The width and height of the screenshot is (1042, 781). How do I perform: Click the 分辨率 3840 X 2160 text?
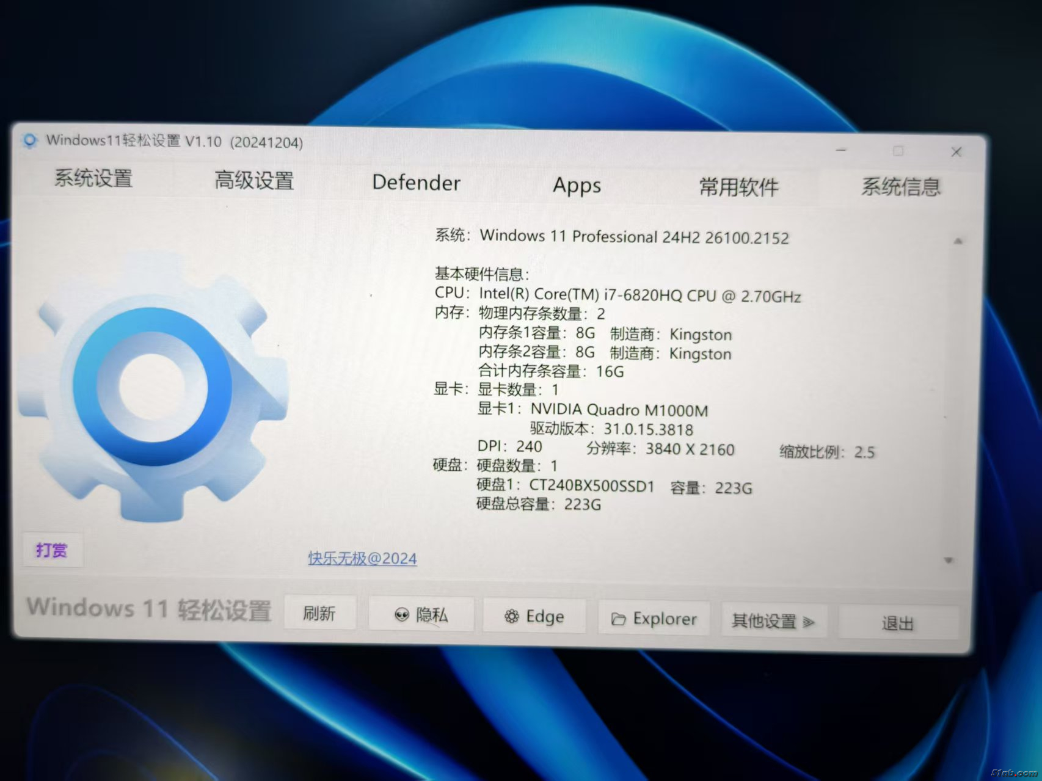[660, 449]
